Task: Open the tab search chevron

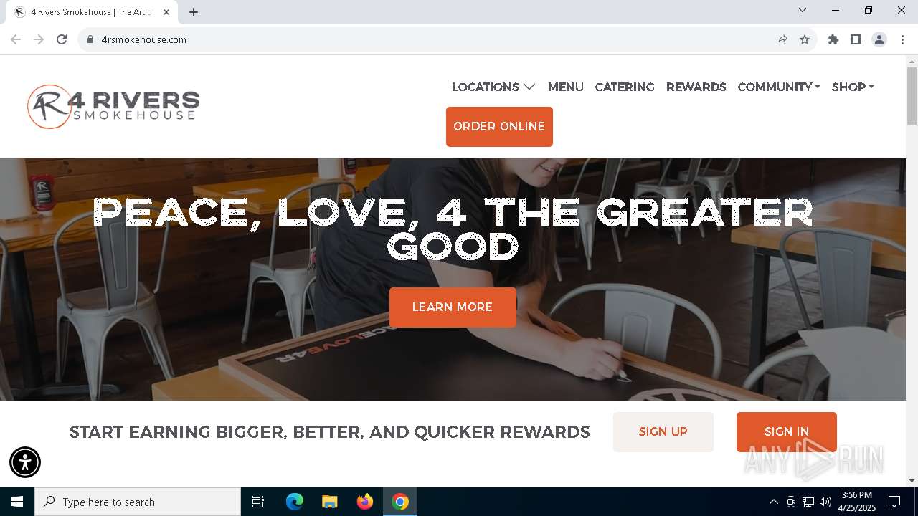Action: click(x=803, y=11)
